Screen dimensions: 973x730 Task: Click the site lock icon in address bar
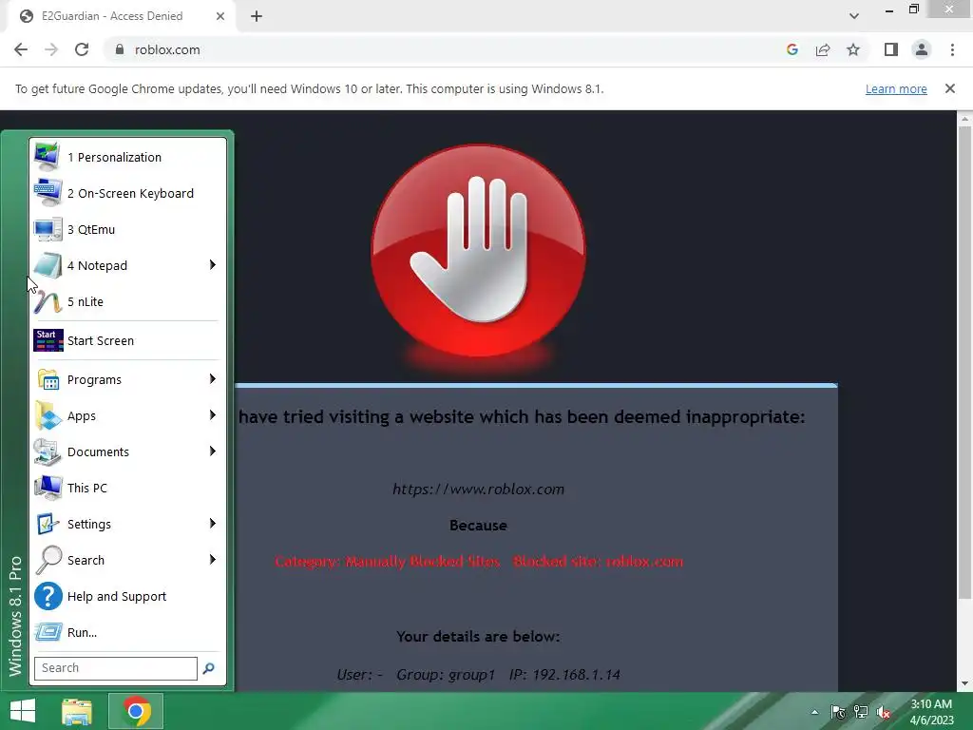tap(120, 49)
